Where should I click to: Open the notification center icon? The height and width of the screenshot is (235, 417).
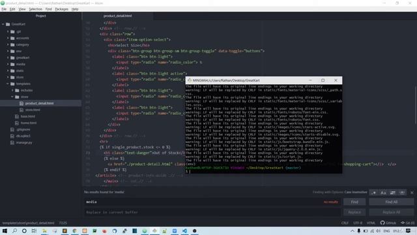(x=408, y=230)
